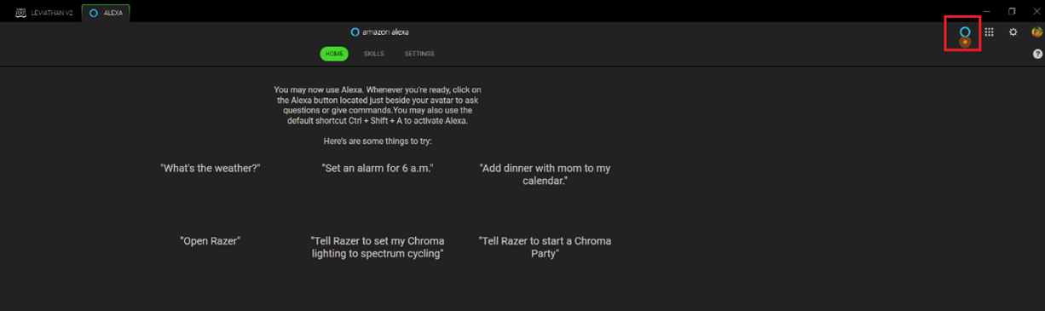Open the SKILLS navigation tab
This screenshot has height=311, width=1045.
(374, 54)
